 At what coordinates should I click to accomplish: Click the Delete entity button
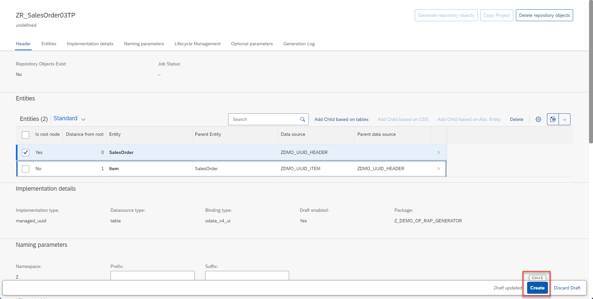pyautogui.click(x=517, y=119)
